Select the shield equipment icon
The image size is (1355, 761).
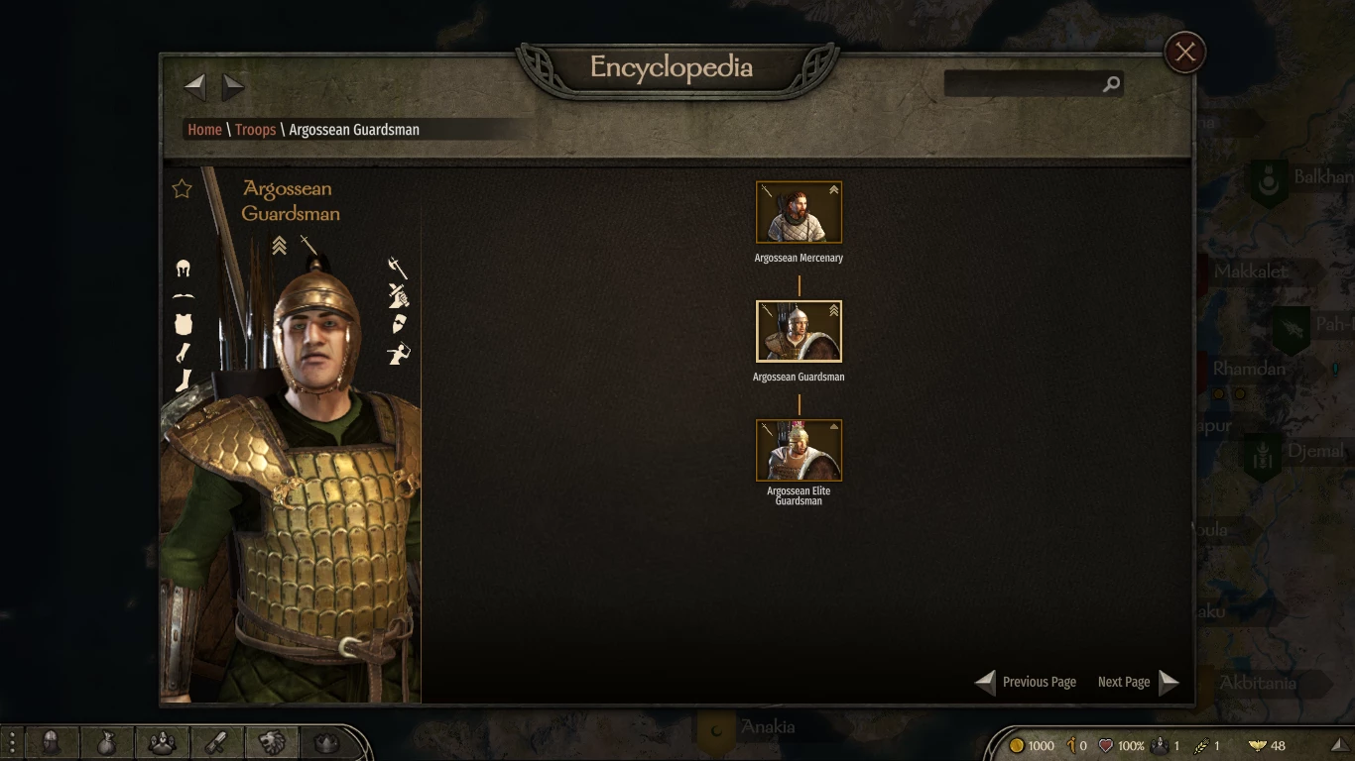point(399,324)
